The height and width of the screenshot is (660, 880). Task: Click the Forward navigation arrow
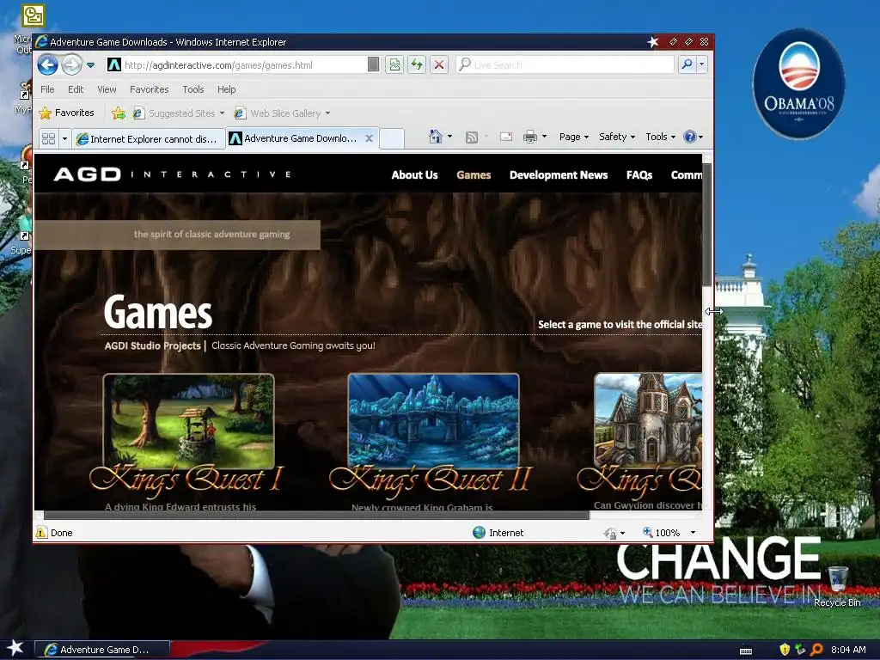point(71,65)
